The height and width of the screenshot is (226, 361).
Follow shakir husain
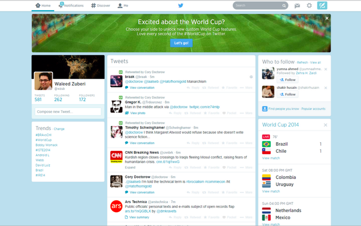click(x=288, y=94)
